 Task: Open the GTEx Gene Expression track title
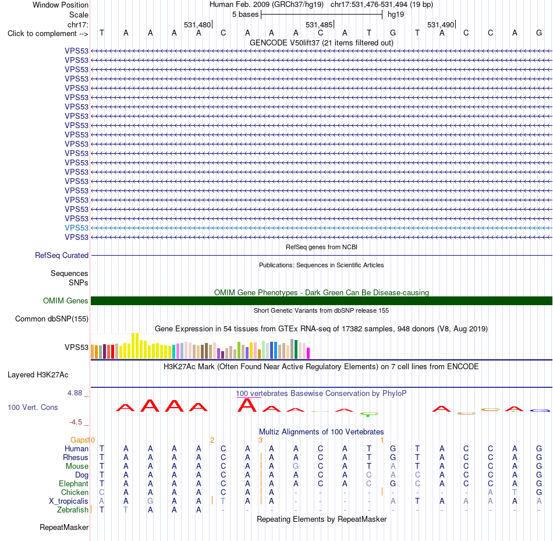[321, 328]
